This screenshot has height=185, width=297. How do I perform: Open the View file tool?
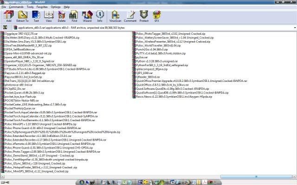(x=49, y=16)
